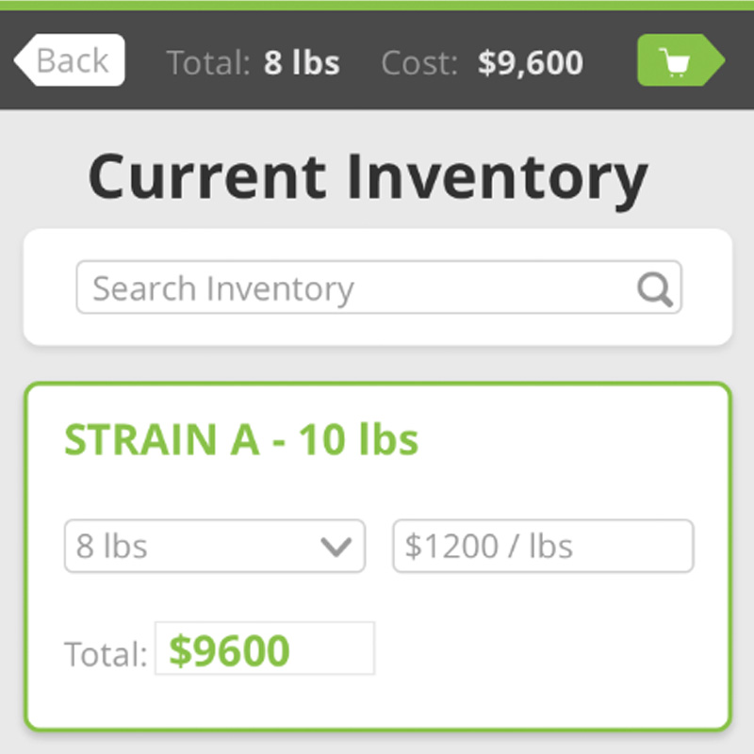Select the $9600 total box
The height and width of the screenshot is (754, 754).
coord(265,648)
